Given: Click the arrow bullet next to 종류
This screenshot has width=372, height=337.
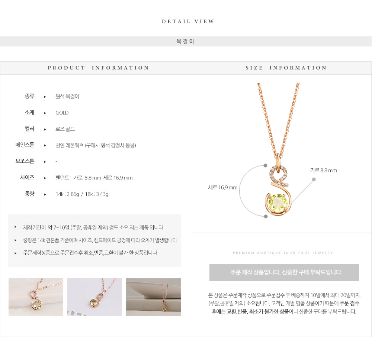Looking at the screenshot, I should point(45,97).
